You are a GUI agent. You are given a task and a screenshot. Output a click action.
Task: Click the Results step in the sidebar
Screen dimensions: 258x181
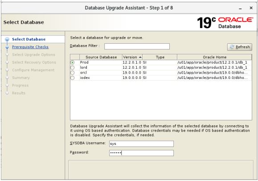19,93
